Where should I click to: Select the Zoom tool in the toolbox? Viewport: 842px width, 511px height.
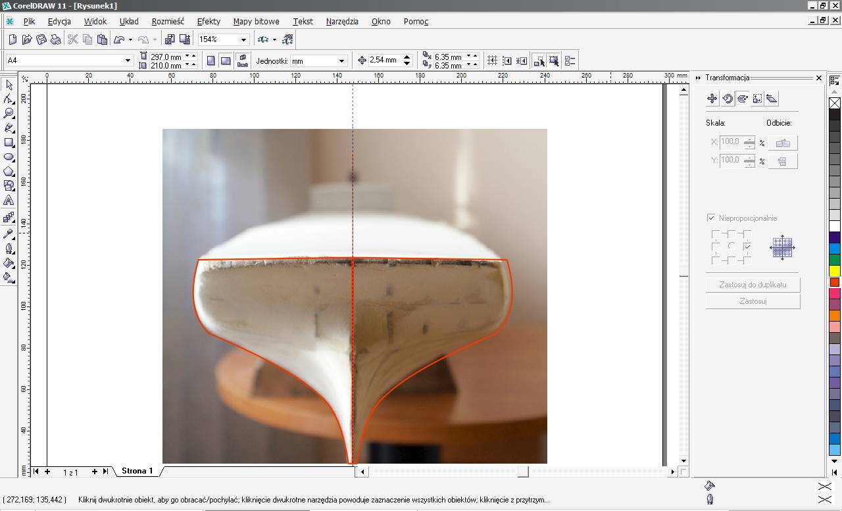(x=9, y=113)
